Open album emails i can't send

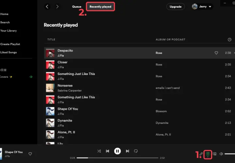click(167, 88)
